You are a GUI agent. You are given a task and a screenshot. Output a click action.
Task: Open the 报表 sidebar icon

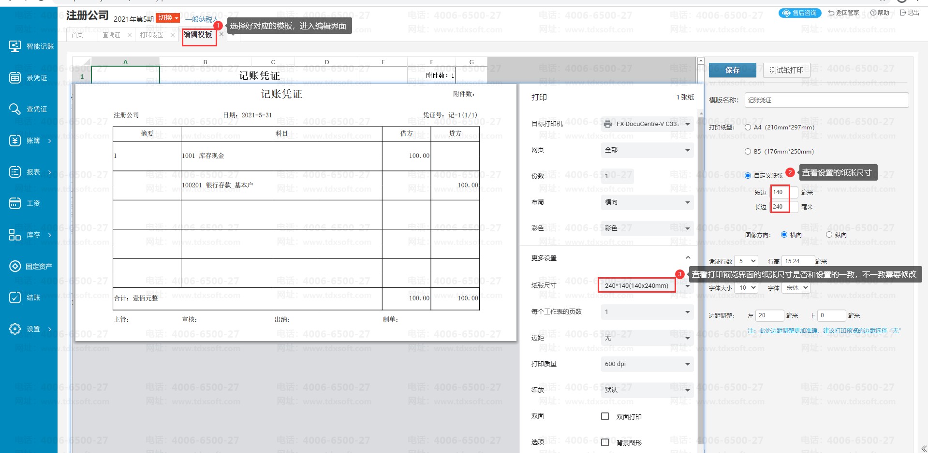(x=15, y=172)
